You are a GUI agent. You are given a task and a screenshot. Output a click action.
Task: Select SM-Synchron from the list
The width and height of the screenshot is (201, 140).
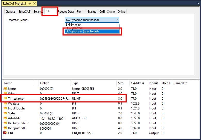pos(74,25)
